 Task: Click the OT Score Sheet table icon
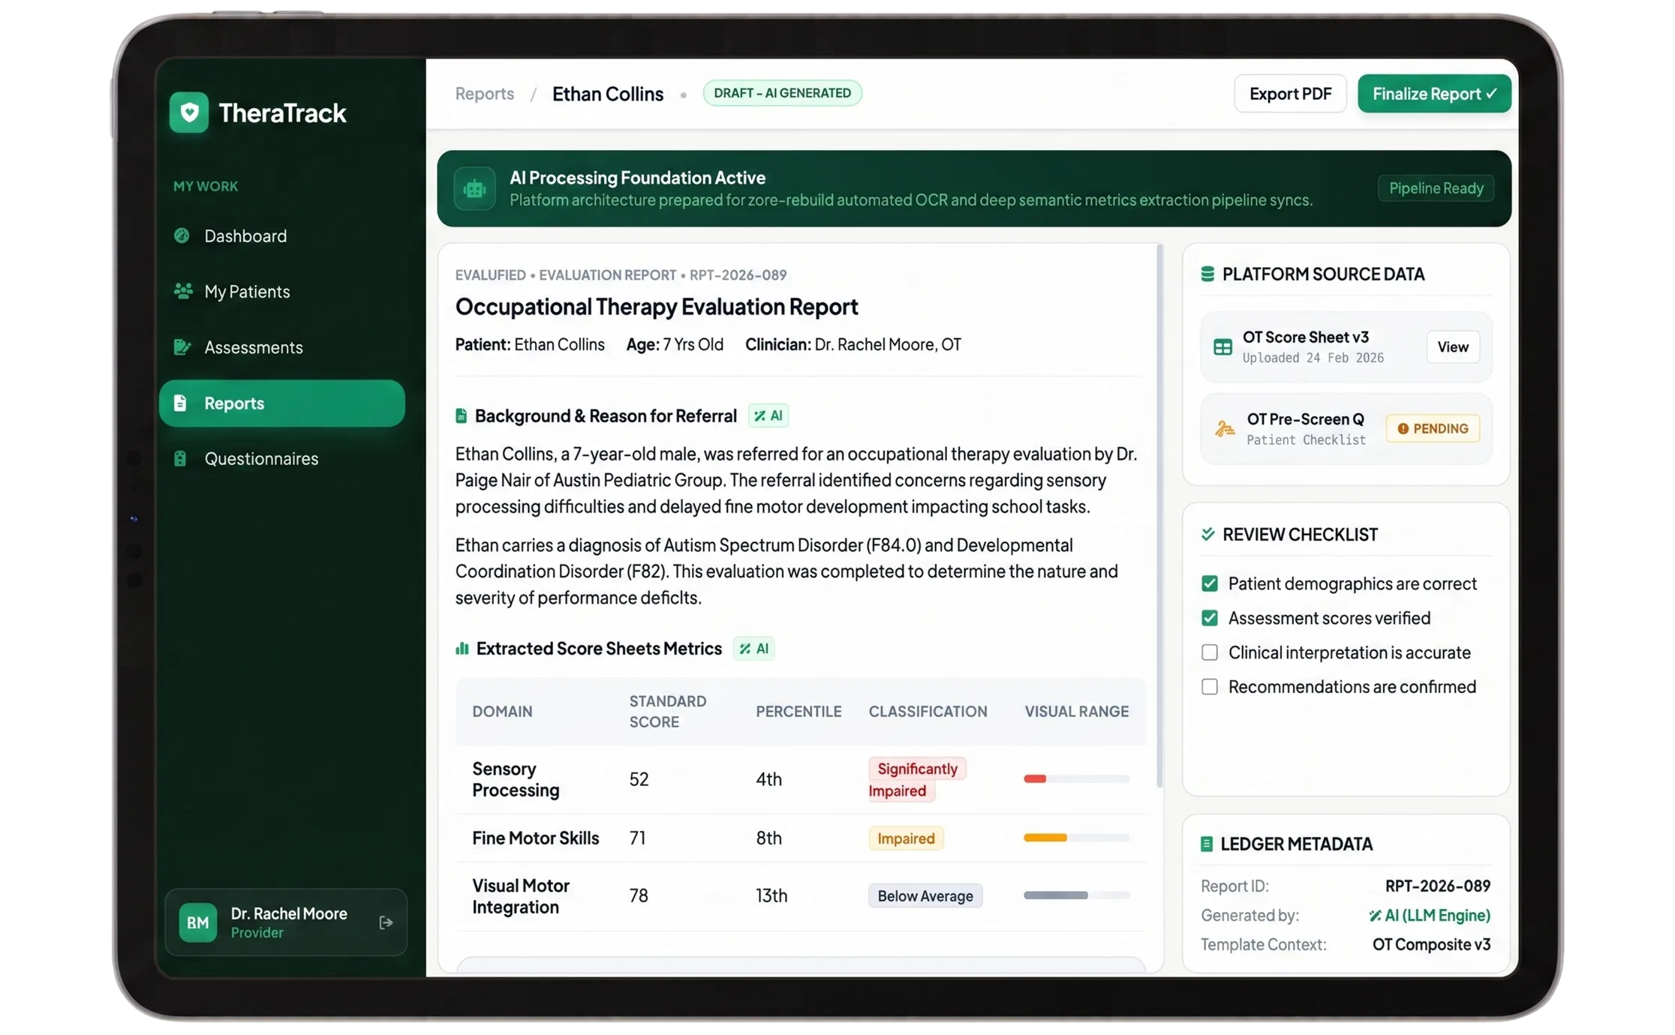point(1222,346)
